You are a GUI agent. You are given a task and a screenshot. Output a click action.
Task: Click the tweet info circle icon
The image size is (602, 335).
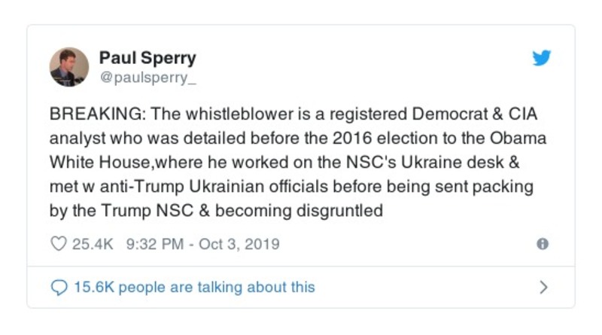(x=543, y=244)
